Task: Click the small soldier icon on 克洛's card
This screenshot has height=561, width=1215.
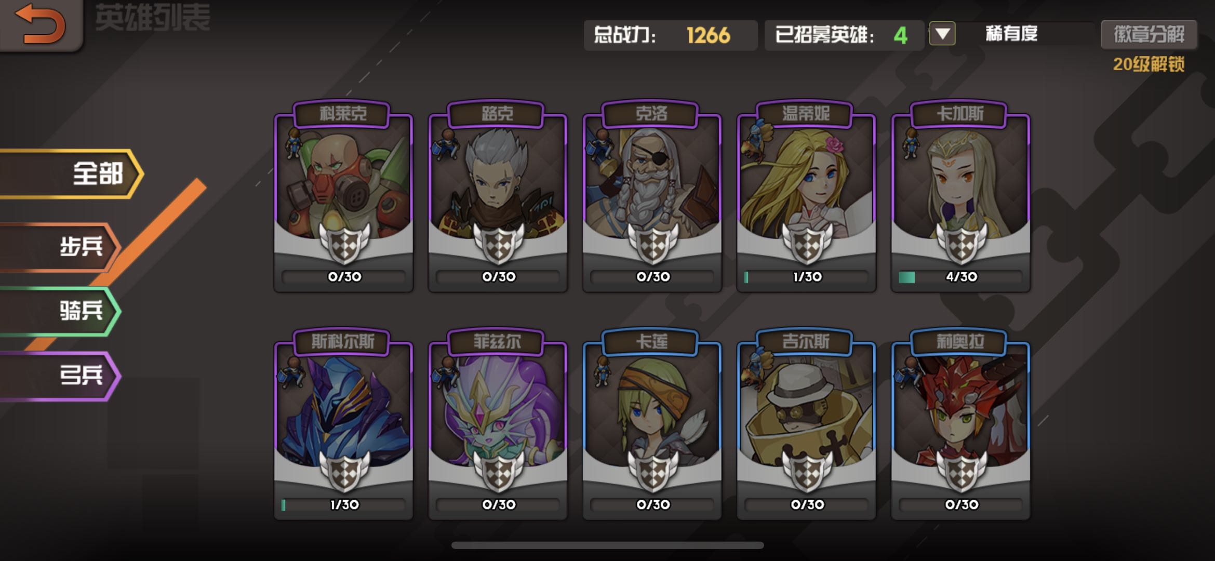Action: [601, 143]
